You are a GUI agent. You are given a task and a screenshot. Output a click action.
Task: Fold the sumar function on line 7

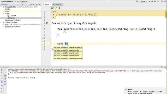click(x=51, y=29)
